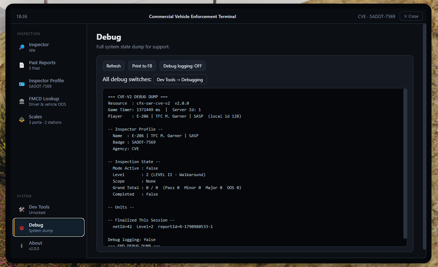Click the main page scrollbar
The width and height of the screenshot is (438, 267).
[425, 137]
